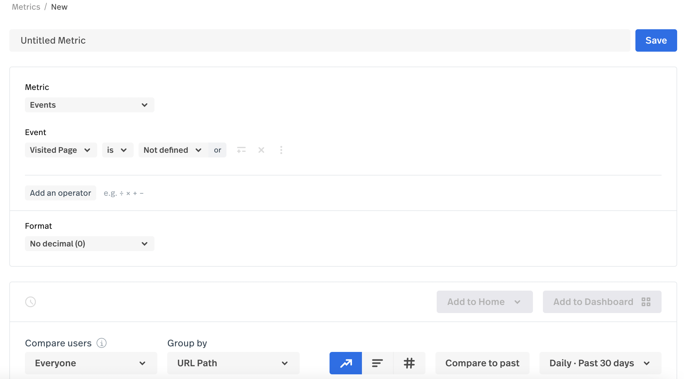Viewport: 684px width, 379px height.
Task: Remove the event with the X icon
Action: click(261, 150)
